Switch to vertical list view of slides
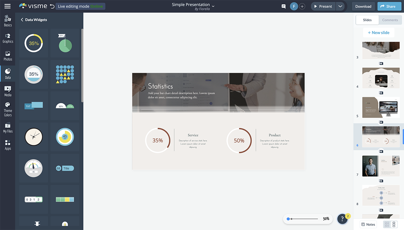This screenshot has width=404, height=230. click(x=394, y=224)
